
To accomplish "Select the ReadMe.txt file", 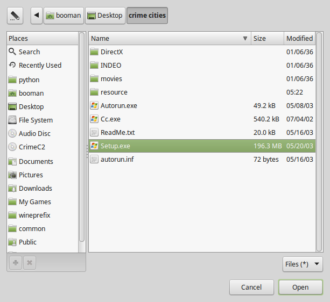I will 202,133.
